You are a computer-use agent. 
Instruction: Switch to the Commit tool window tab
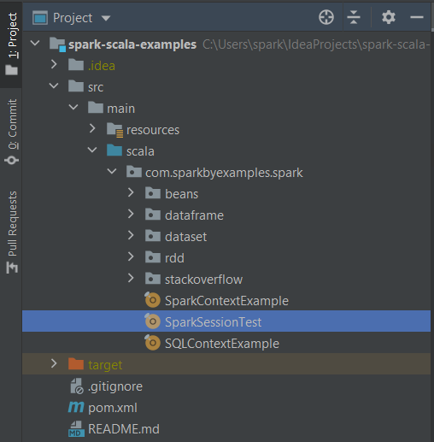pyautogui.click(x=11, y=131)
